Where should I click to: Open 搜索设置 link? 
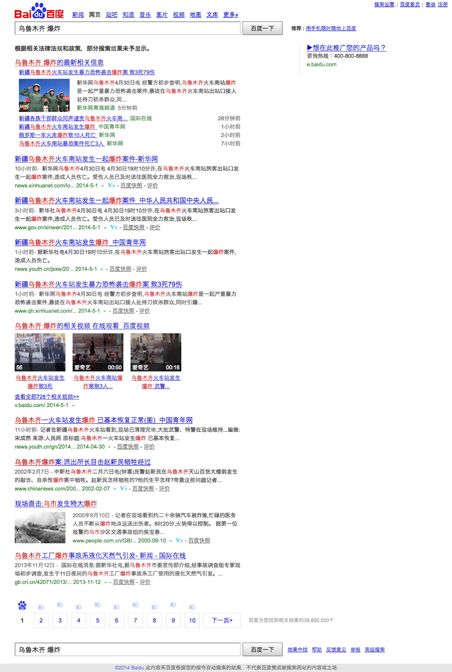tap(384, 5)
